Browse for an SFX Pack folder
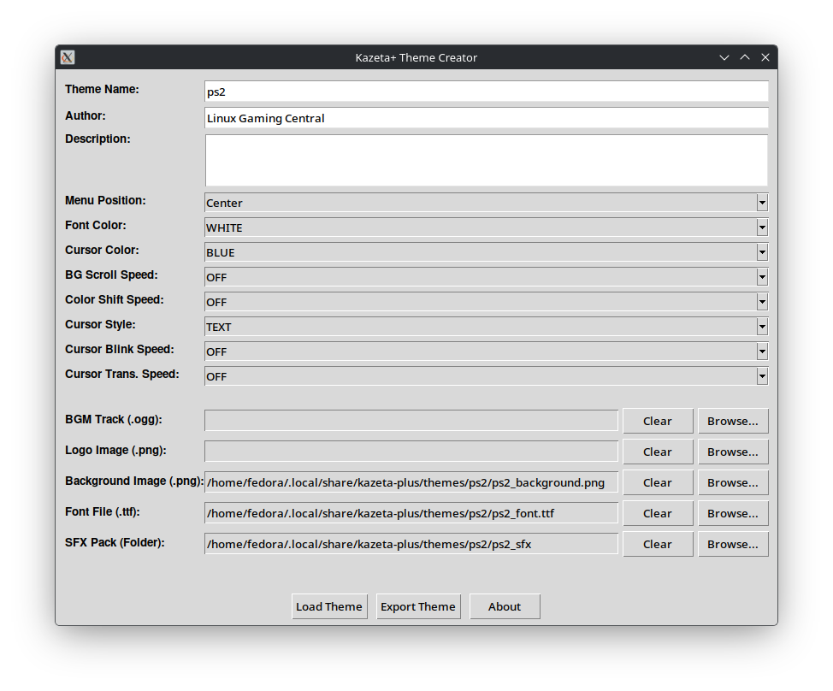 point(733,544)
